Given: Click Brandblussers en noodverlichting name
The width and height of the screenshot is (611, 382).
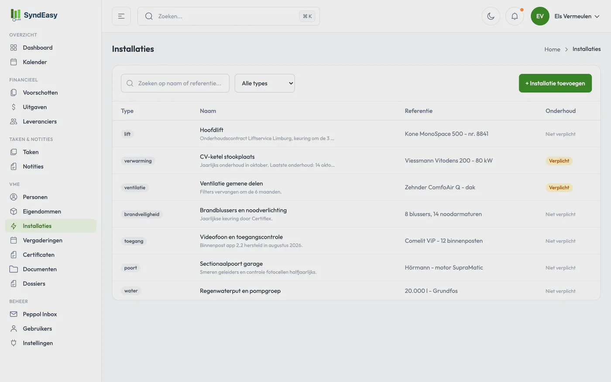Looking at the screenshot, I should coord(243,210).
